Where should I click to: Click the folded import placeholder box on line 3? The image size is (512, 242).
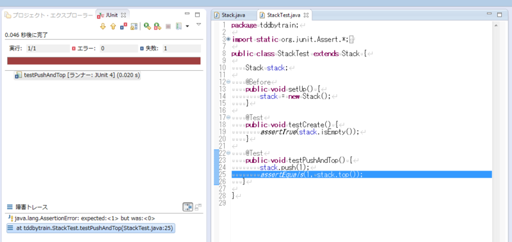(351, 40)
